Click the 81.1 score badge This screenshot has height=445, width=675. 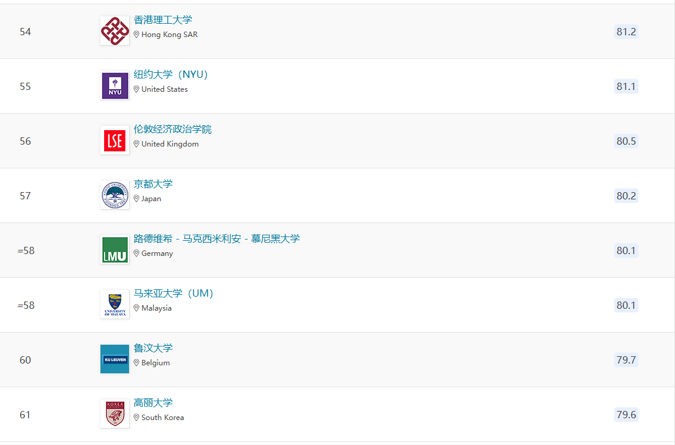click(626, 86)
